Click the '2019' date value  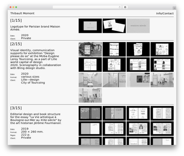pos(25,129)
